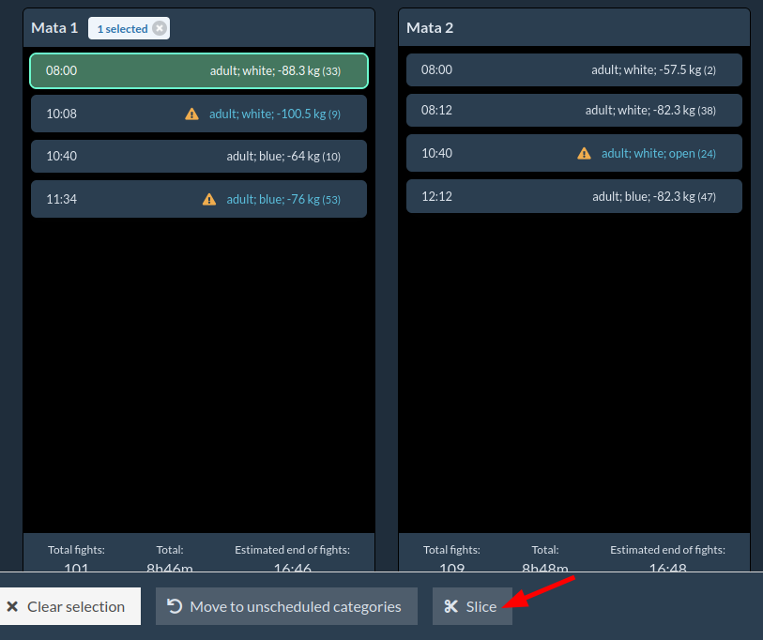Click the 11:34 time in Mata 1
Screen dimensions: 763x640
coord(61,199)
